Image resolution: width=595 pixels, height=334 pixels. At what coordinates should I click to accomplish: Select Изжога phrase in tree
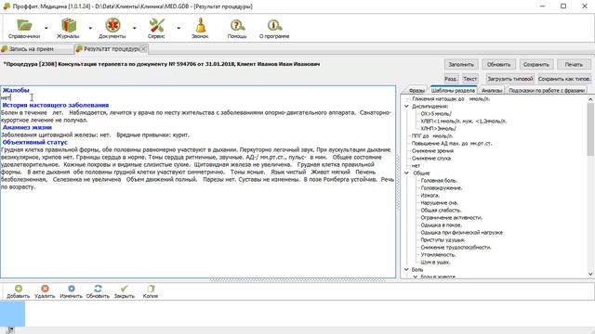[x=430, y=196]
